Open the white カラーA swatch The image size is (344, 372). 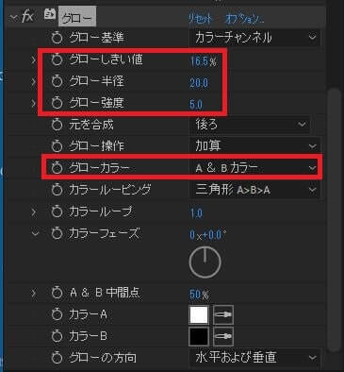199,314
